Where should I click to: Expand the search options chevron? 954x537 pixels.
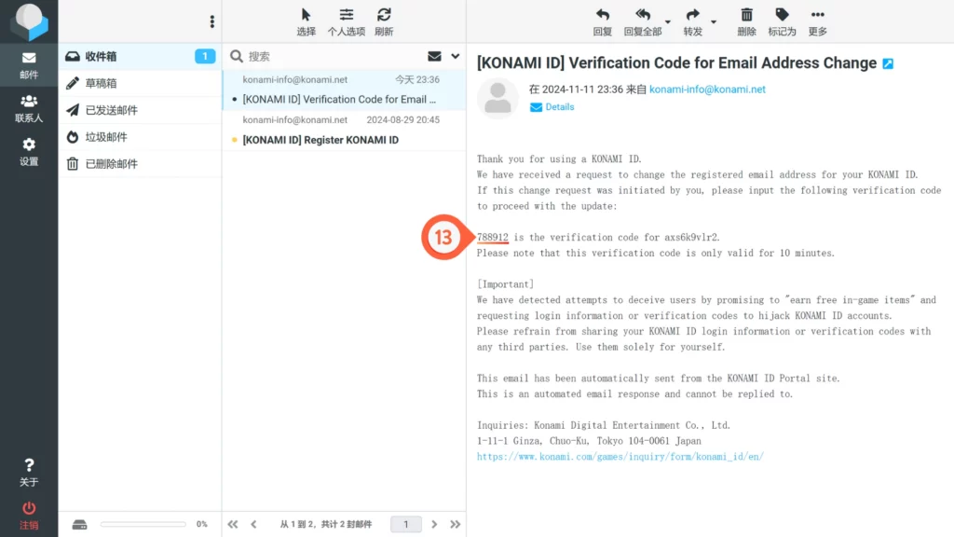click(456, 56)
